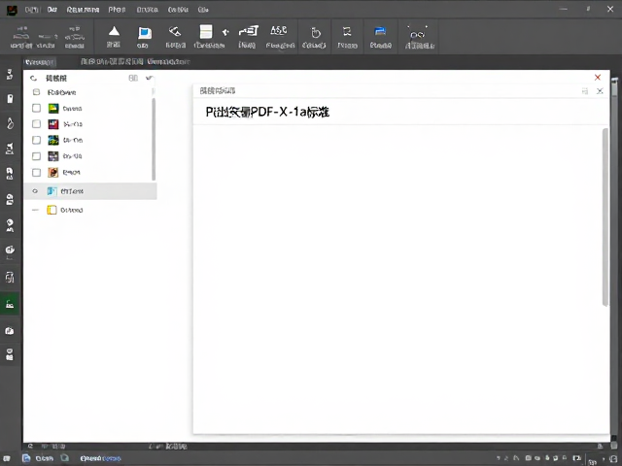Viewport: 622px width, 466px height.
Task: Click the A&B text toolbar icon
Action: pyautogui.click(x=279, y=30)
